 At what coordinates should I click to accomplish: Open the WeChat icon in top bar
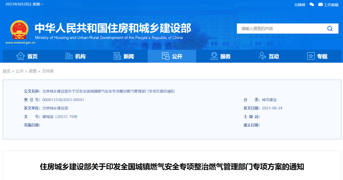312,4
